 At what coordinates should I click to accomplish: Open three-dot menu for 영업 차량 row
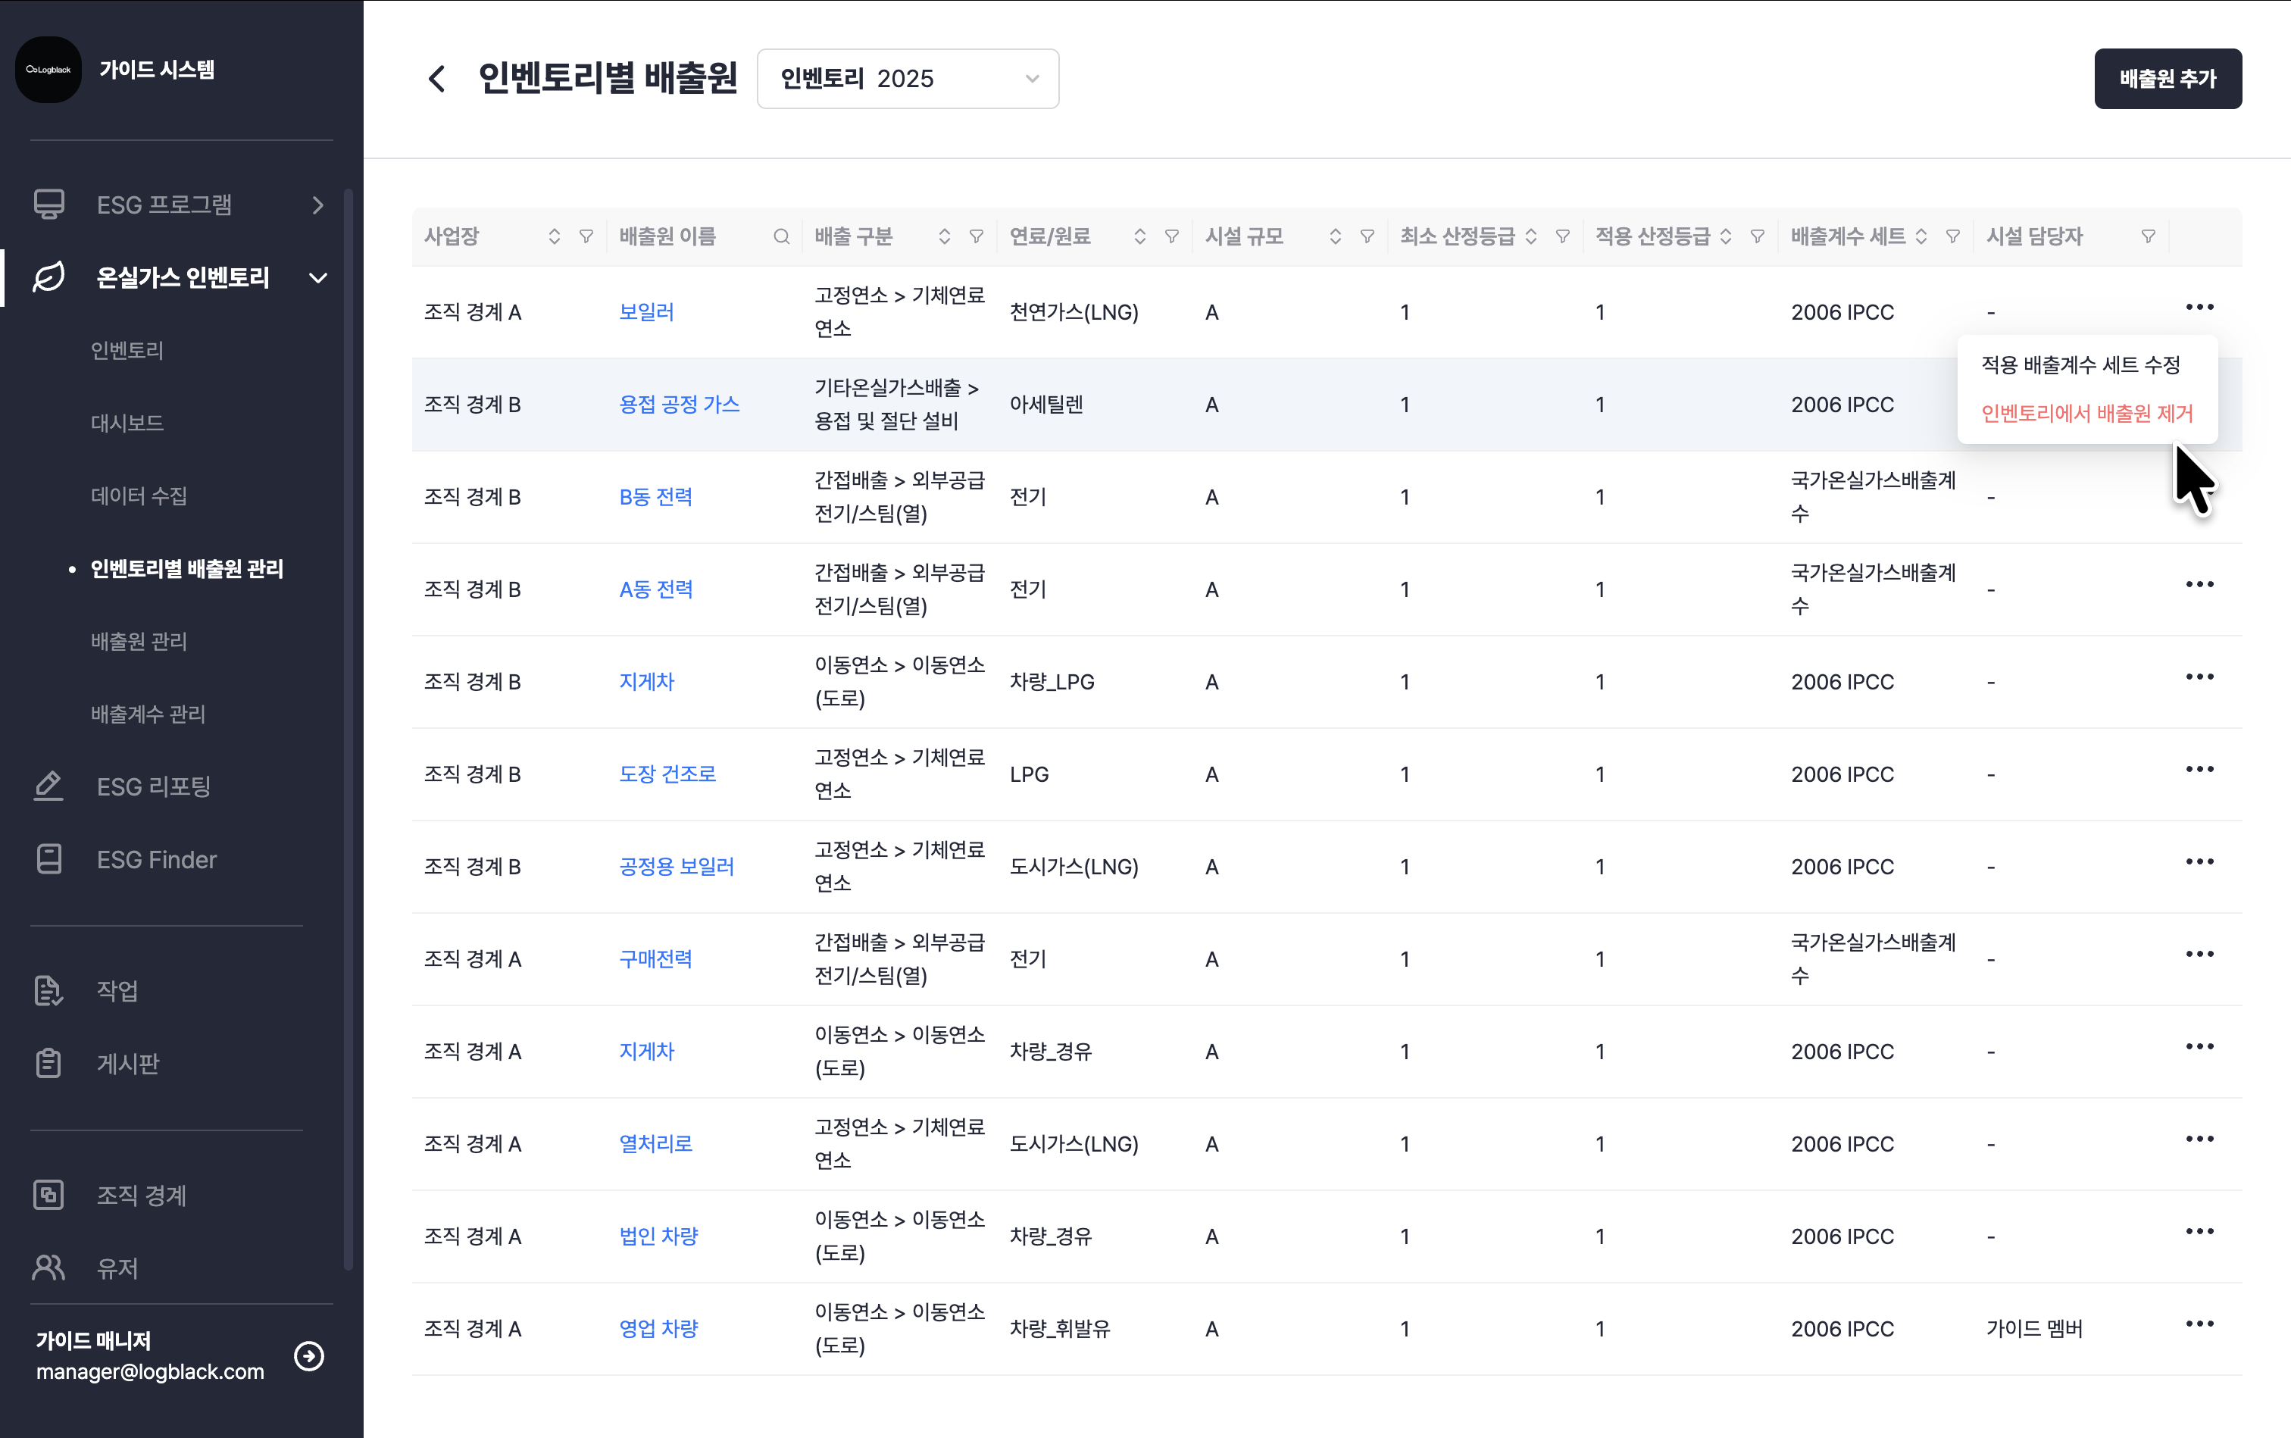pos(2198,1324)
